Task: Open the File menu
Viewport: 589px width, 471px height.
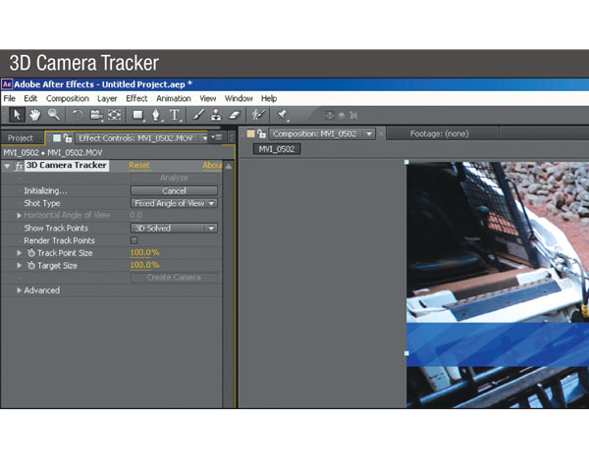Action: 10,98
